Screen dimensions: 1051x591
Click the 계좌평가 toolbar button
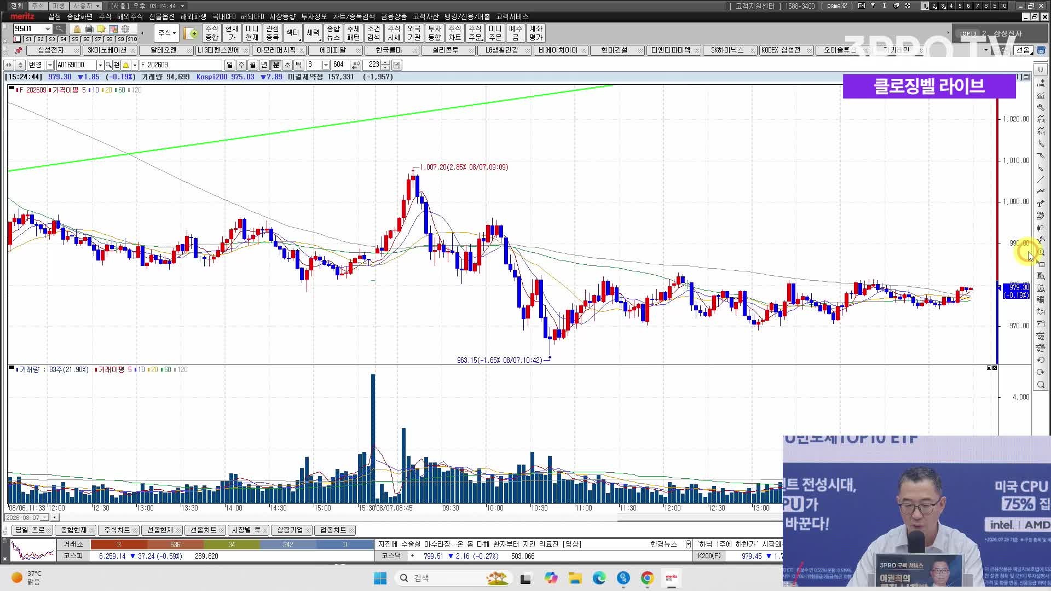pos(535,33)
